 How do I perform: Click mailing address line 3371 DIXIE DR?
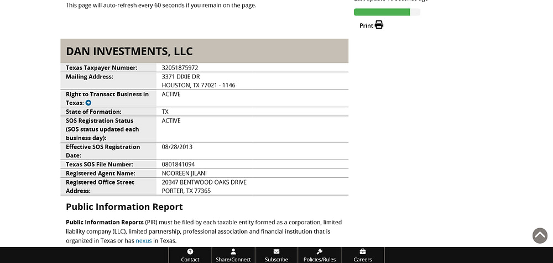pos(181,76)
